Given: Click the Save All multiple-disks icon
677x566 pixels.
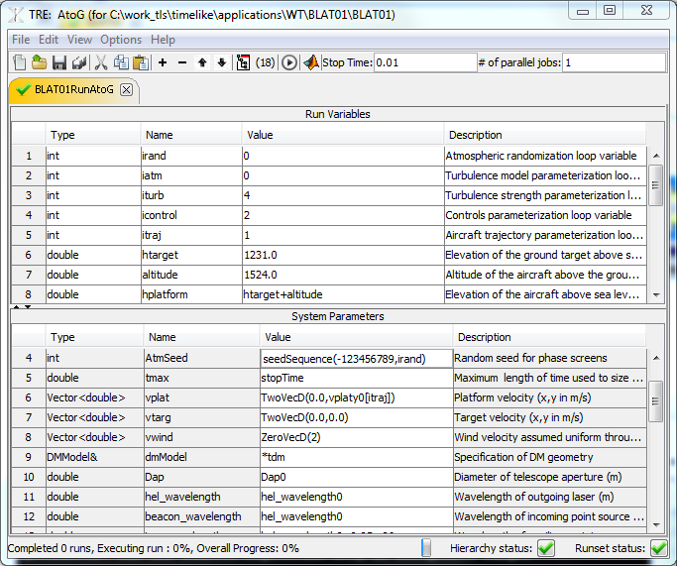Looking at the screenshot, I should point(79,62).
